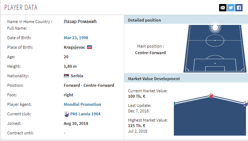
Task: Click the flag beside Kragujevac birthplace
Action: [x=89, y=47]
